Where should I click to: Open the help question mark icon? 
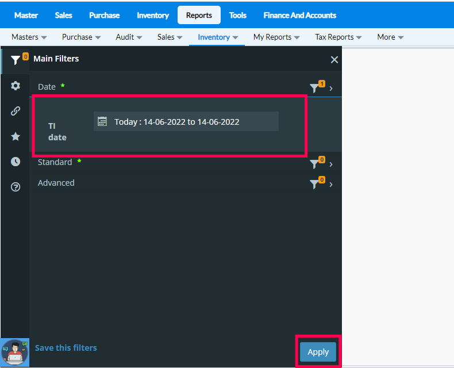point(16,187)
